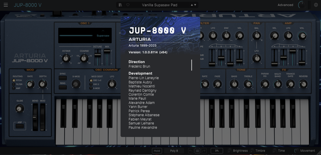Click the redo arrow in the bottom bar
Viewport: 321px width, 155px height.
click(x=204, y=151)
